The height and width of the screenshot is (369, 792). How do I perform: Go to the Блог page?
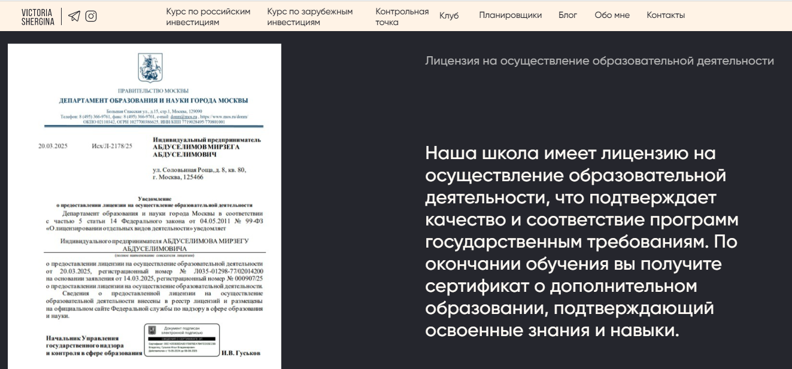click(568, 16)
